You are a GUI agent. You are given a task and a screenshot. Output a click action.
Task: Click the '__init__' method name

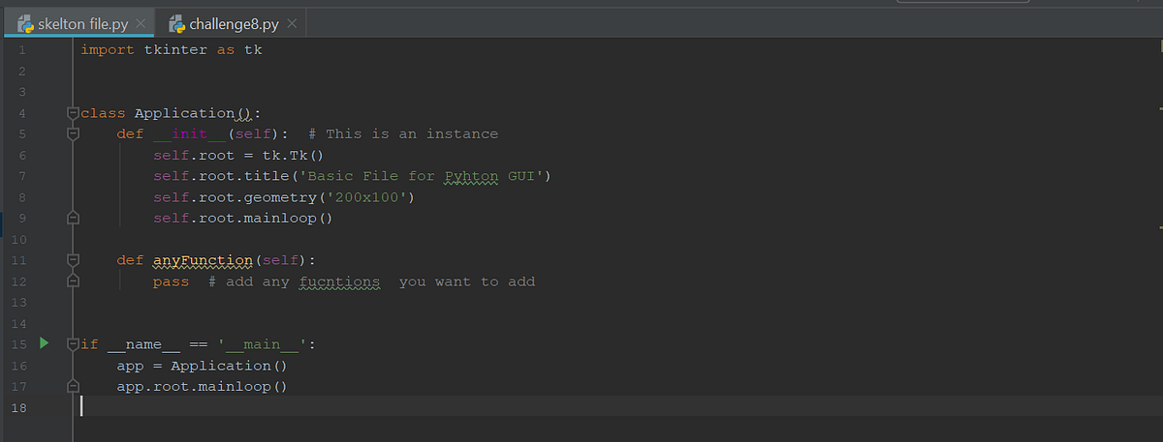pos(190,133)
